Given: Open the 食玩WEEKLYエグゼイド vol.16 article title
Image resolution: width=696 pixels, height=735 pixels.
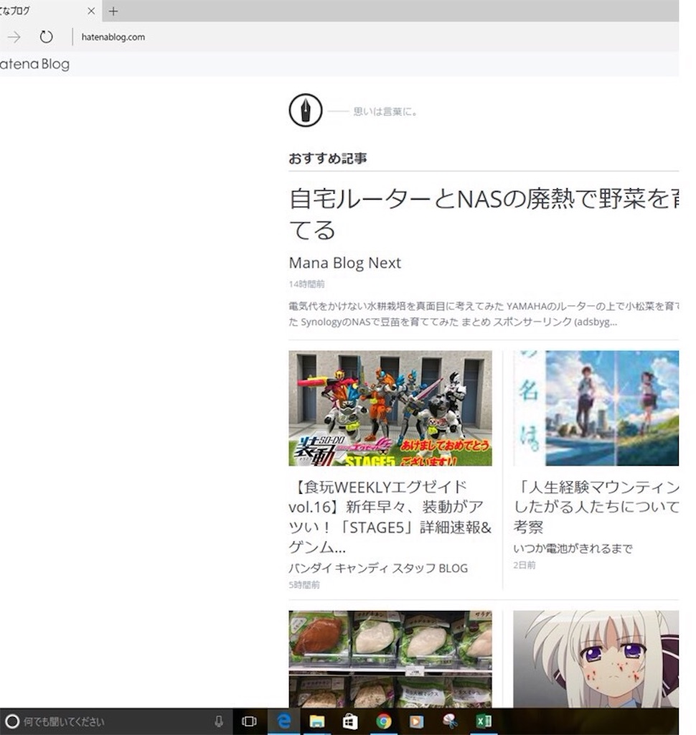Looking at the screenshot, I should pyautogui.click(x=390, y=517).
